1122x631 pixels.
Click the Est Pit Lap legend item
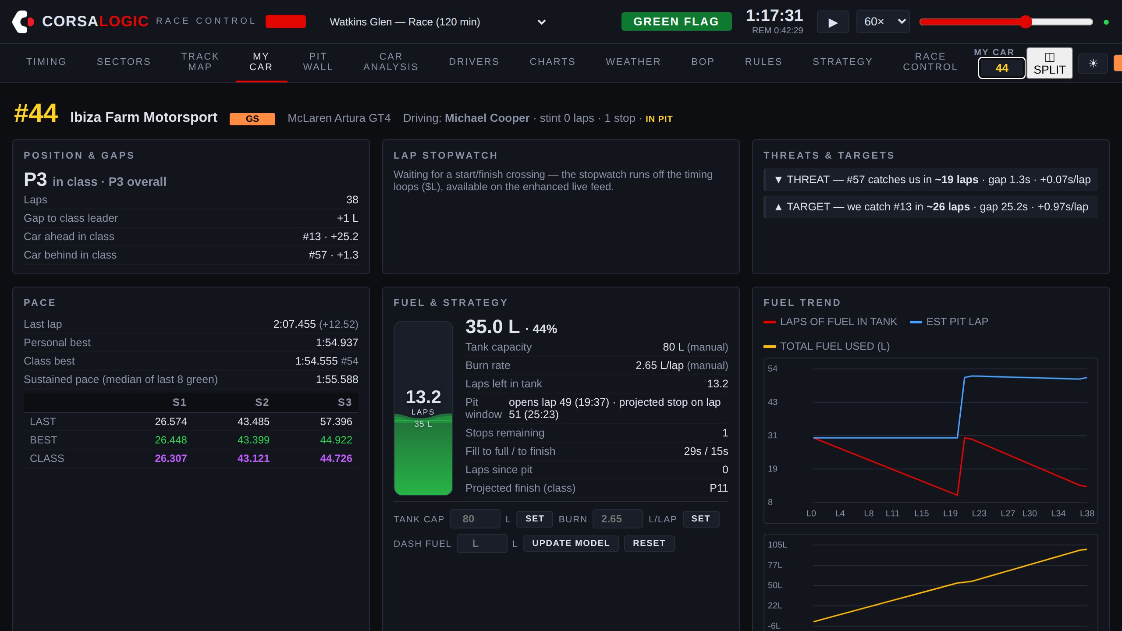949,322
